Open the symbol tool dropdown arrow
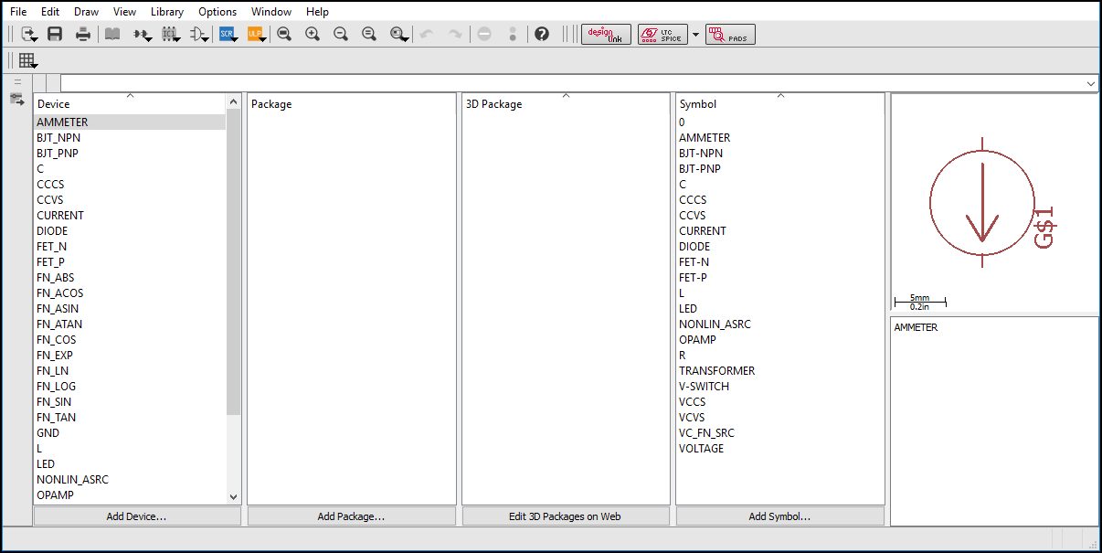Screen dimensions: 1102x553 [x=207, y=39]
